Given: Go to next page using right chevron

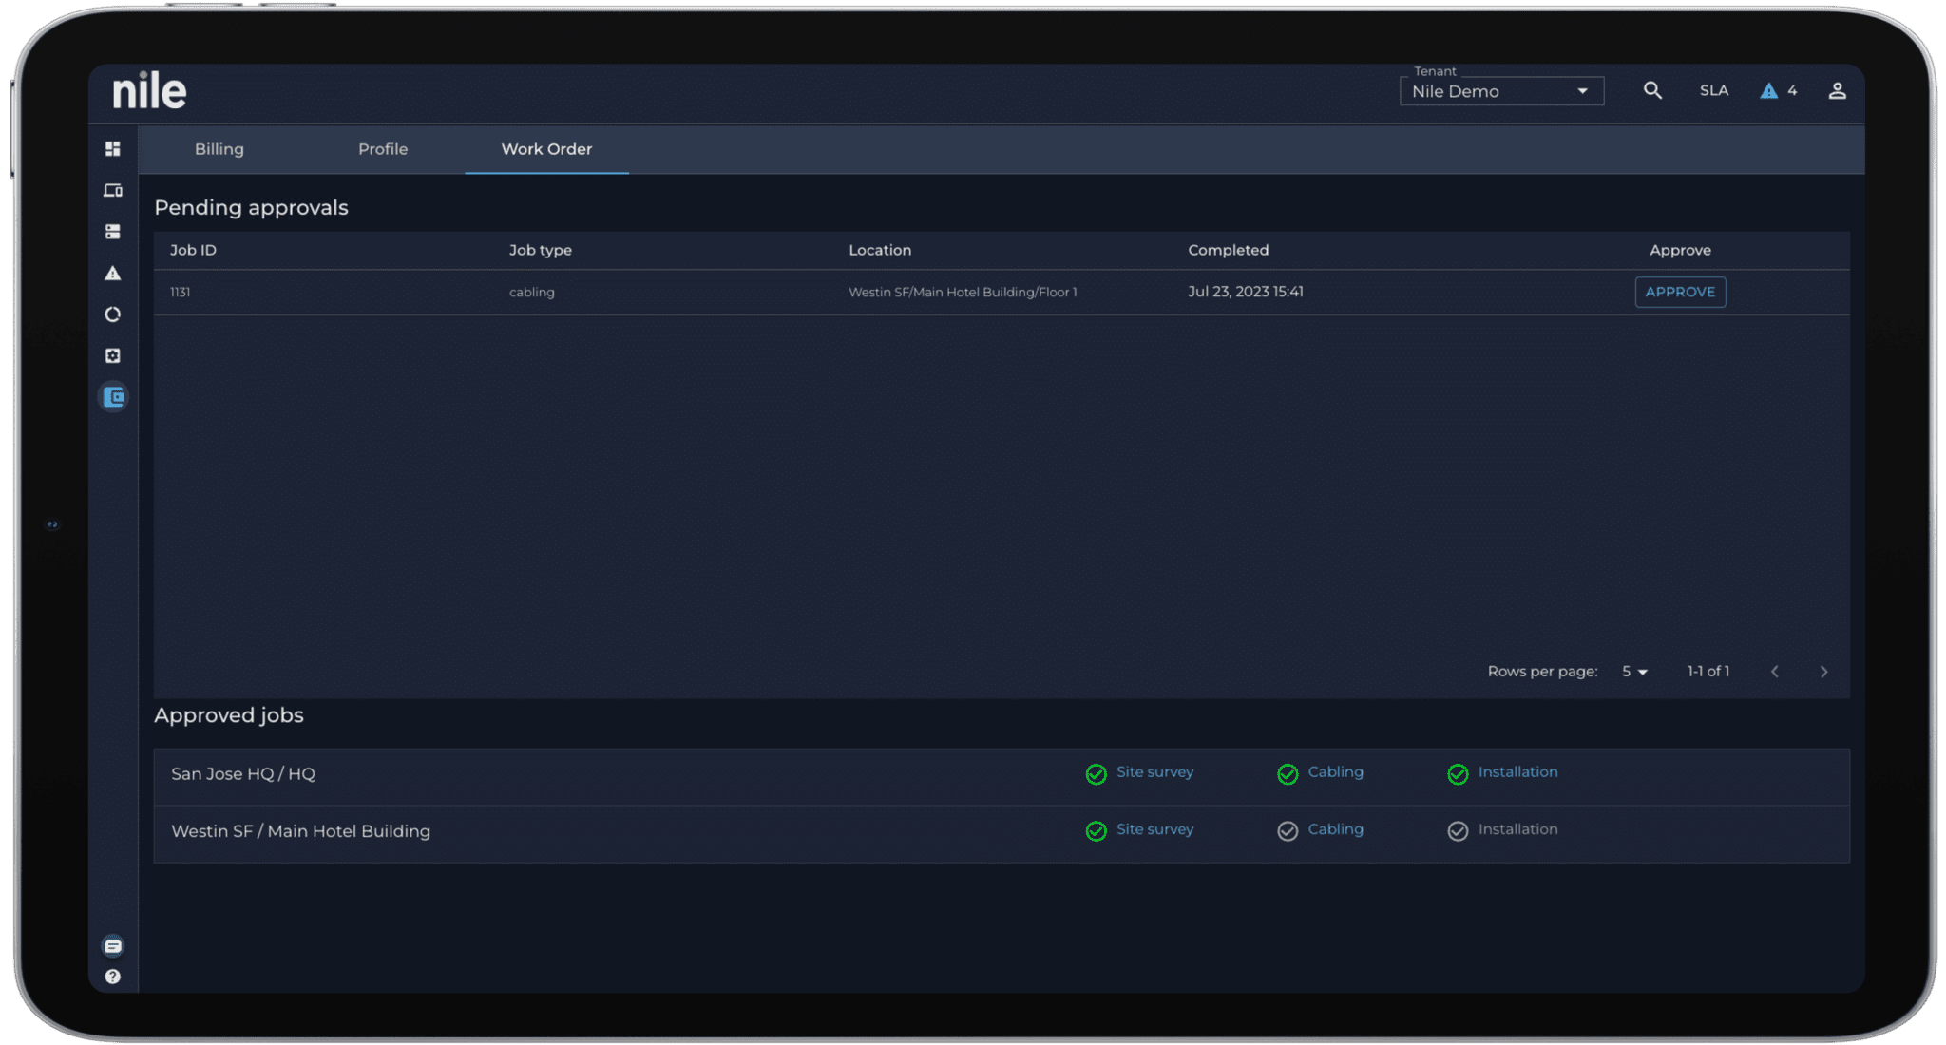Looking at the screenshot, I should pos(1823,672).
